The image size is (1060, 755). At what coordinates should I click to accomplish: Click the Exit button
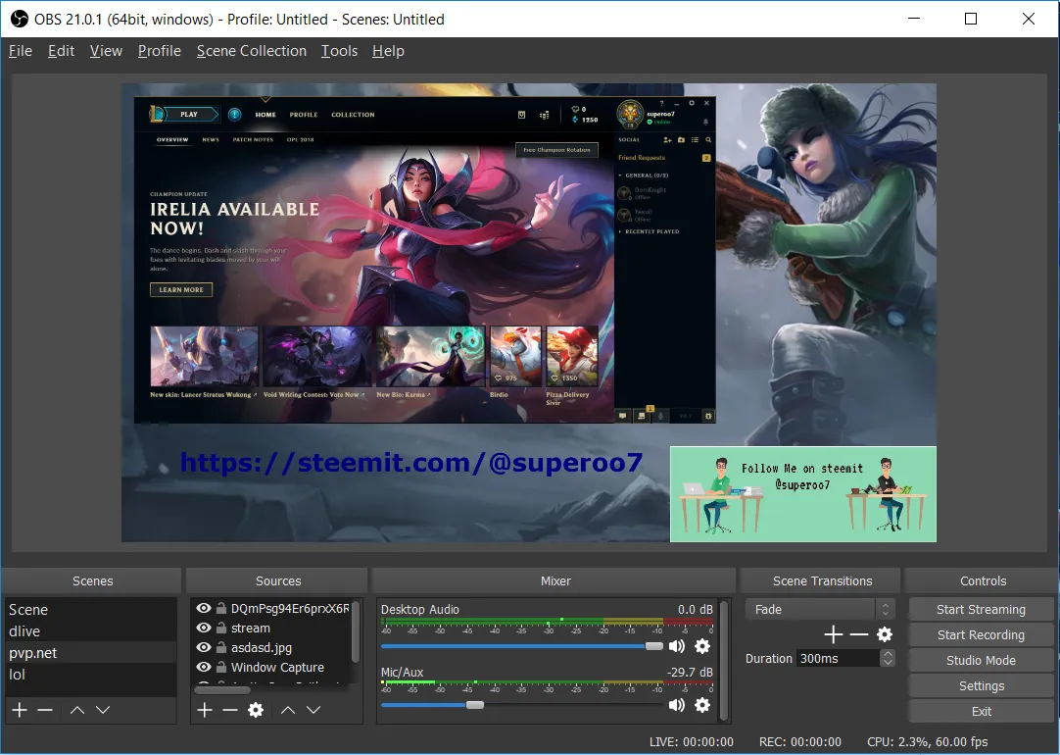[981, 711]
